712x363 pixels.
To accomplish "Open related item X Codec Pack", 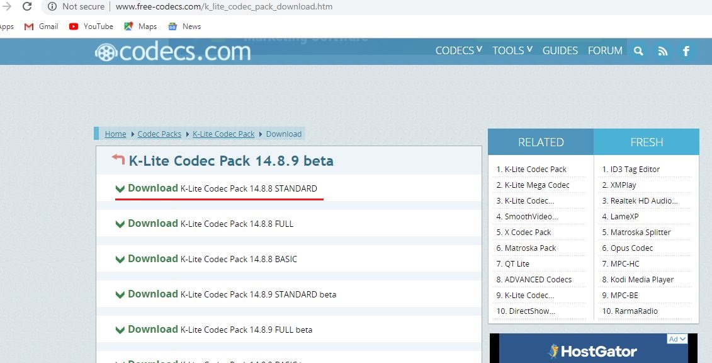I will pyautogui.click(x=524, y=233).
